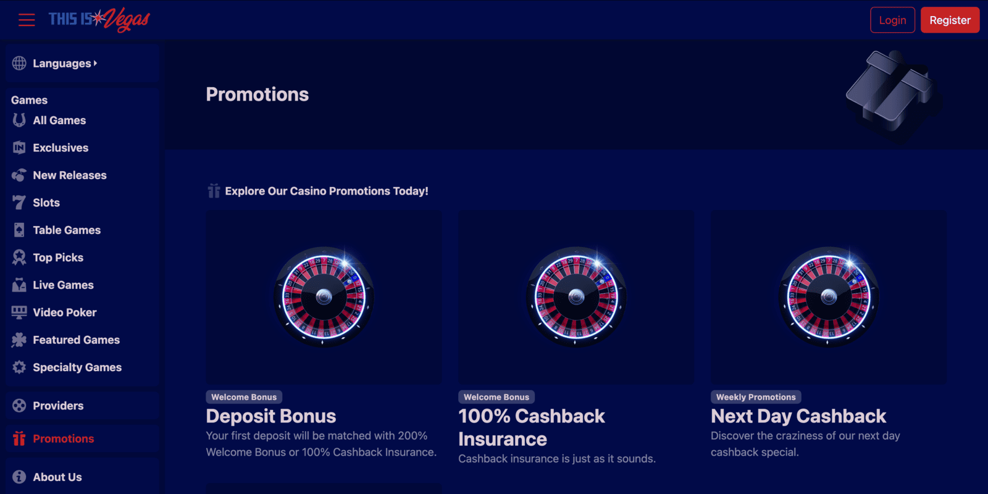Go to the Providers section
Screen dimensions: 988x494
point(58,406)
